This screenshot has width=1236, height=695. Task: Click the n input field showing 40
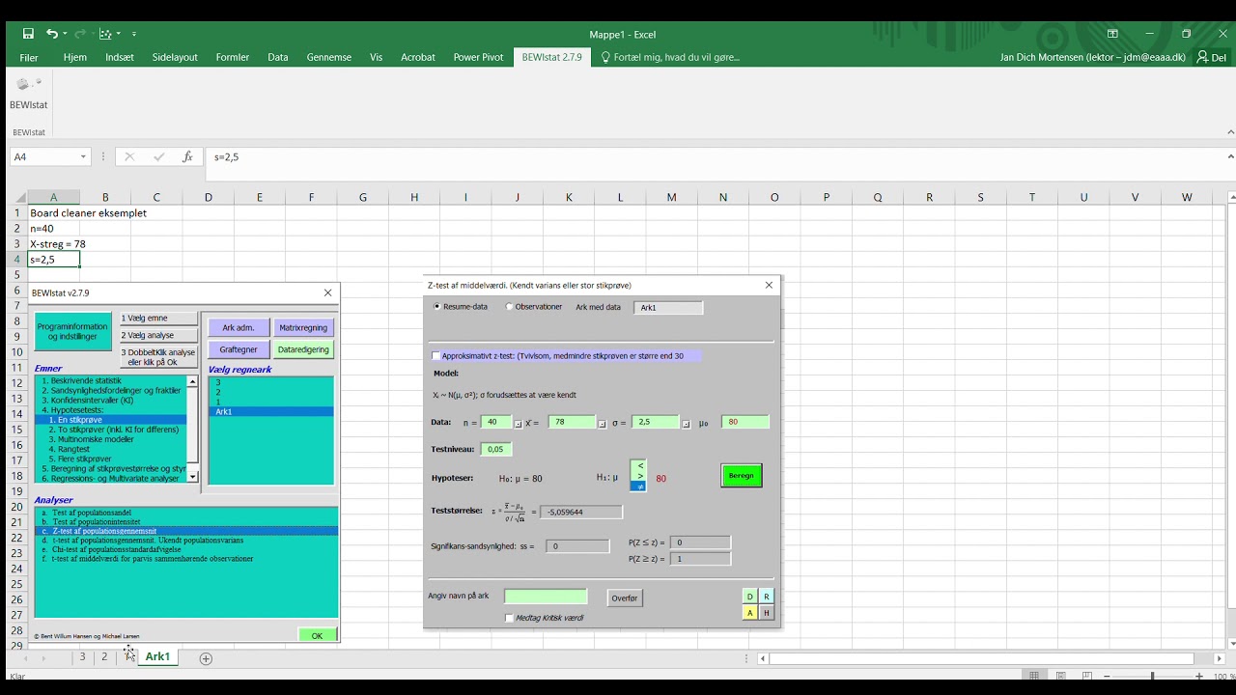(x=496, y=422)
